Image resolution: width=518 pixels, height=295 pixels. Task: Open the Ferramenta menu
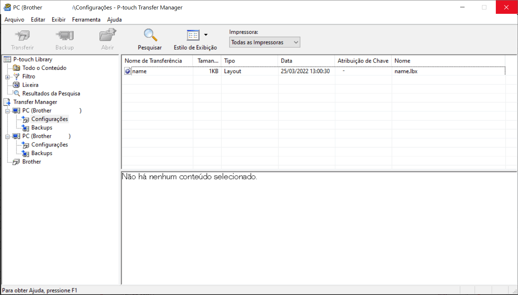click(x=86, y=20)
